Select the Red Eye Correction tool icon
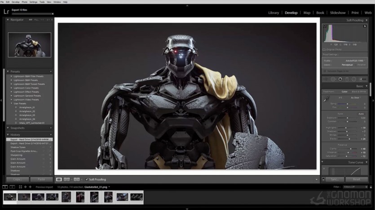Viewport: 375px width, 210px height. pos(340,79)
